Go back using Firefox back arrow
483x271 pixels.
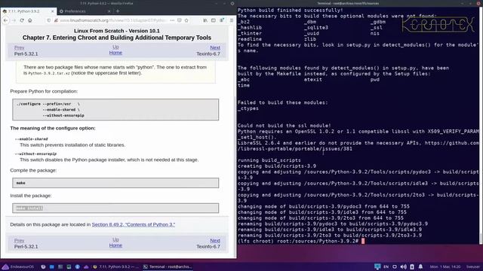tap(6, 20)
